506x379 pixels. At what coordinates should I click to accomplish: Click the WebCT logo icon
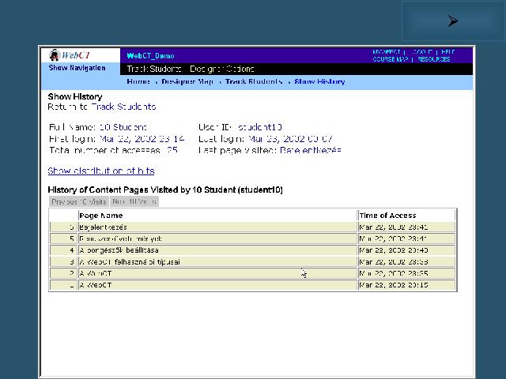coord(70,55)
